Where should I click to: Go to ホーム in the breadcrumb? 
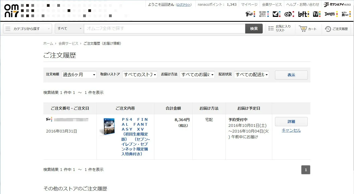[48, 44]
